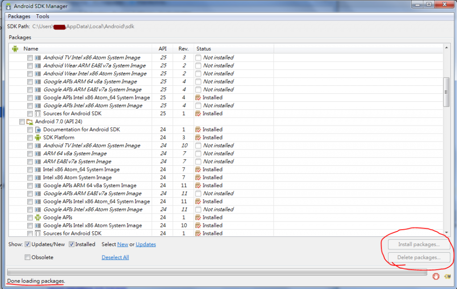Open the Packages menu
The image size is (457, 289).
click(19, 17)
